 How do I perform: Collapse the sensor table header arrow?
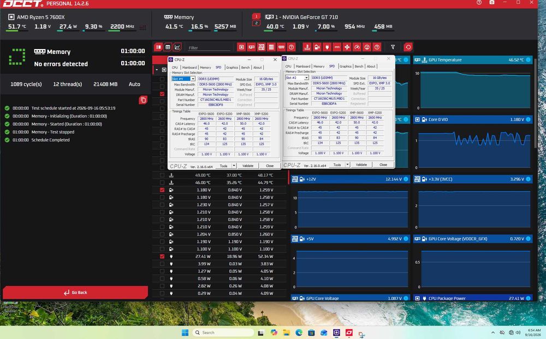pos(157,70)
